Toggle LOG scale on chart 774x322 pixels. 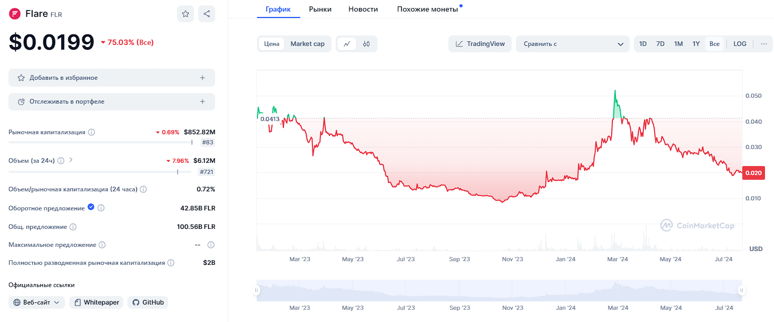pyautogui.click(x=740, y=44)
